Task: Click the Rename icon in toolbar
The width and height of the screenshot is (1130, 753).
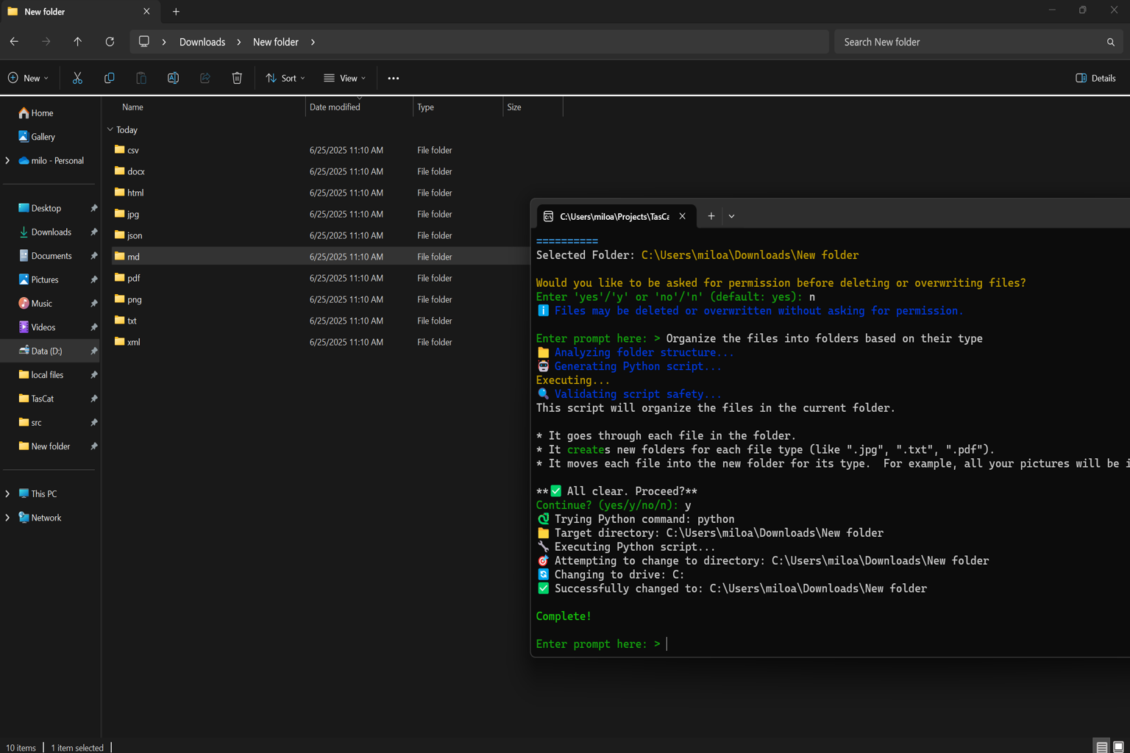Action: 173,78
